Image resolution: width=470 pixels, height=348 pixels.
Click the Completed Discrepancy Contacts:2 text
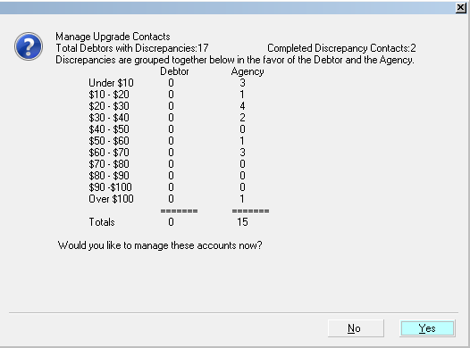coord(341,48)
